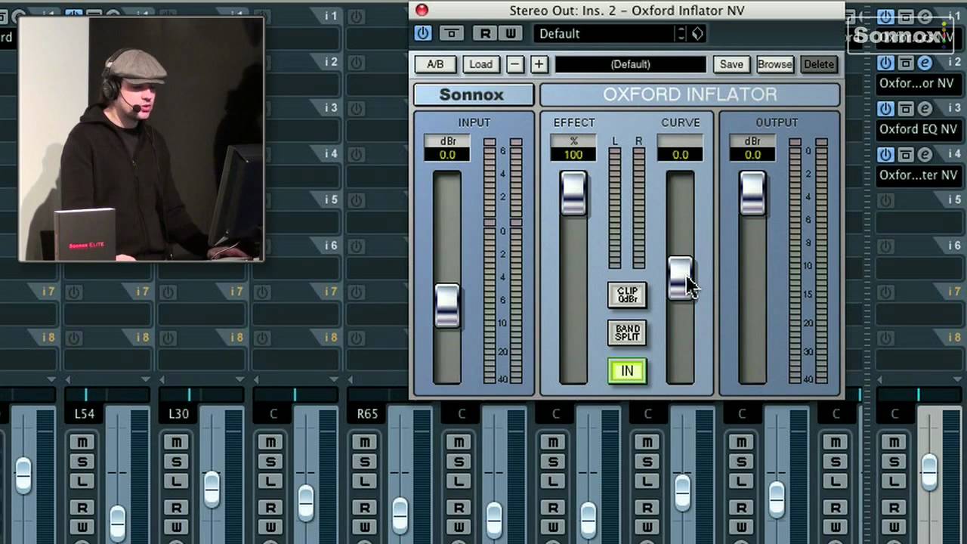Screen dimensions: 967x544
Task: Toggle the BAND SPLIT button
Action: click(x=627, y=332)
